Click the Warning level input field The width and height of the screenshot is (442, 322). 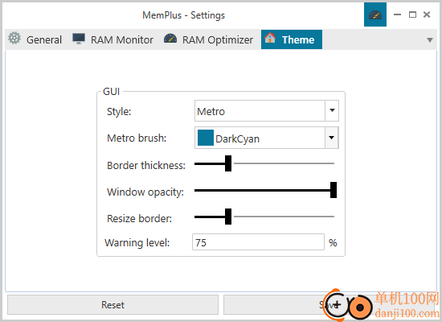pyautogui.click(x=258, y=242)
